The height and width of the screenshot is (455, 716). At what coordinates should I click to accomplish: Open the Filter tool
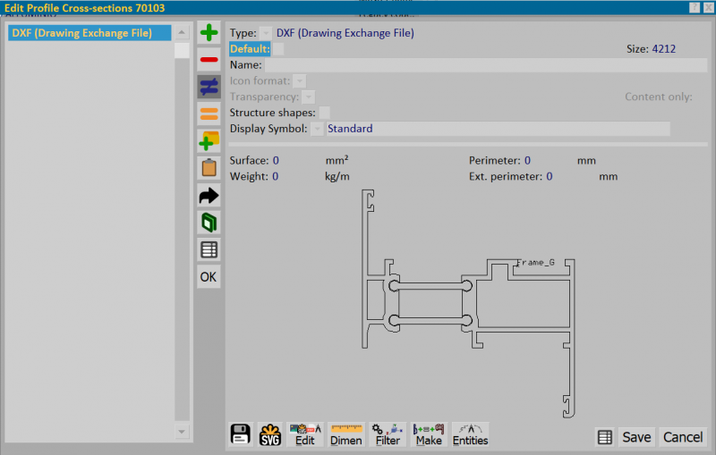[388, 434]
